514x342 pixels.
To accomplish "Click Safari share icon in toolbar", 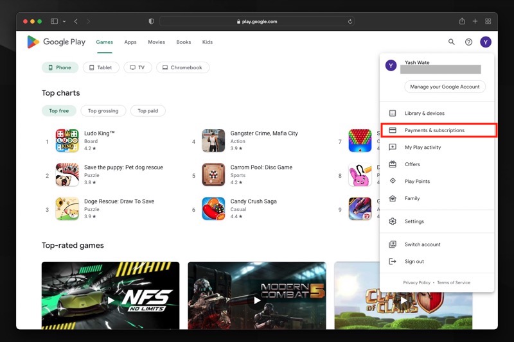I will tap(462, 21).
